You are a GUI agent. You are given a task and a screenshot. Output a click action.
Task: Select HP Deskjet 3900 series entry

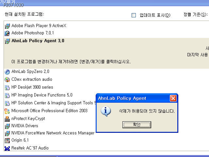(x=32, y=87)
